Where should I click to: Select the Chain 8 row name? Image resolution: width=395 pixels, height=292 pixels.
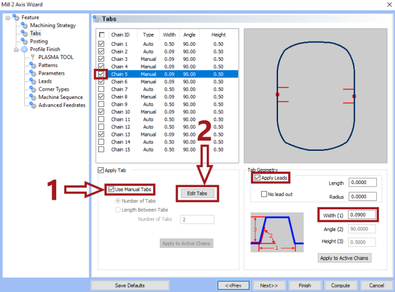click(x=119, y=97)
